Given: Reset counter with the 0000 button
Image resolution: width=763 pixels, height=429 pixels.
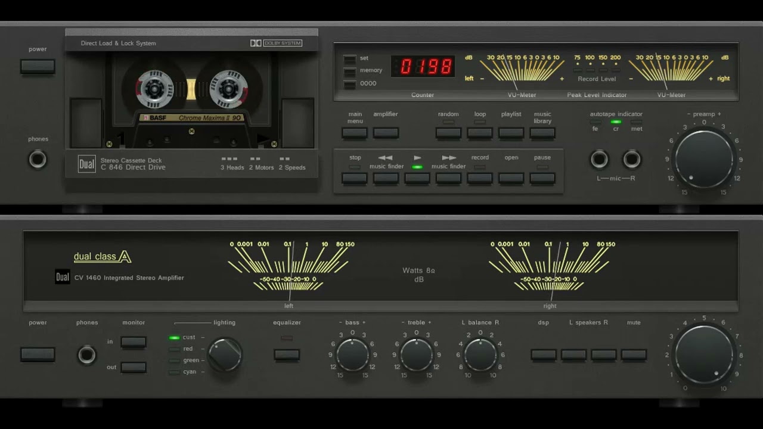Looking at the screenshot, I should pyautogui.click(x=350, y=83).
